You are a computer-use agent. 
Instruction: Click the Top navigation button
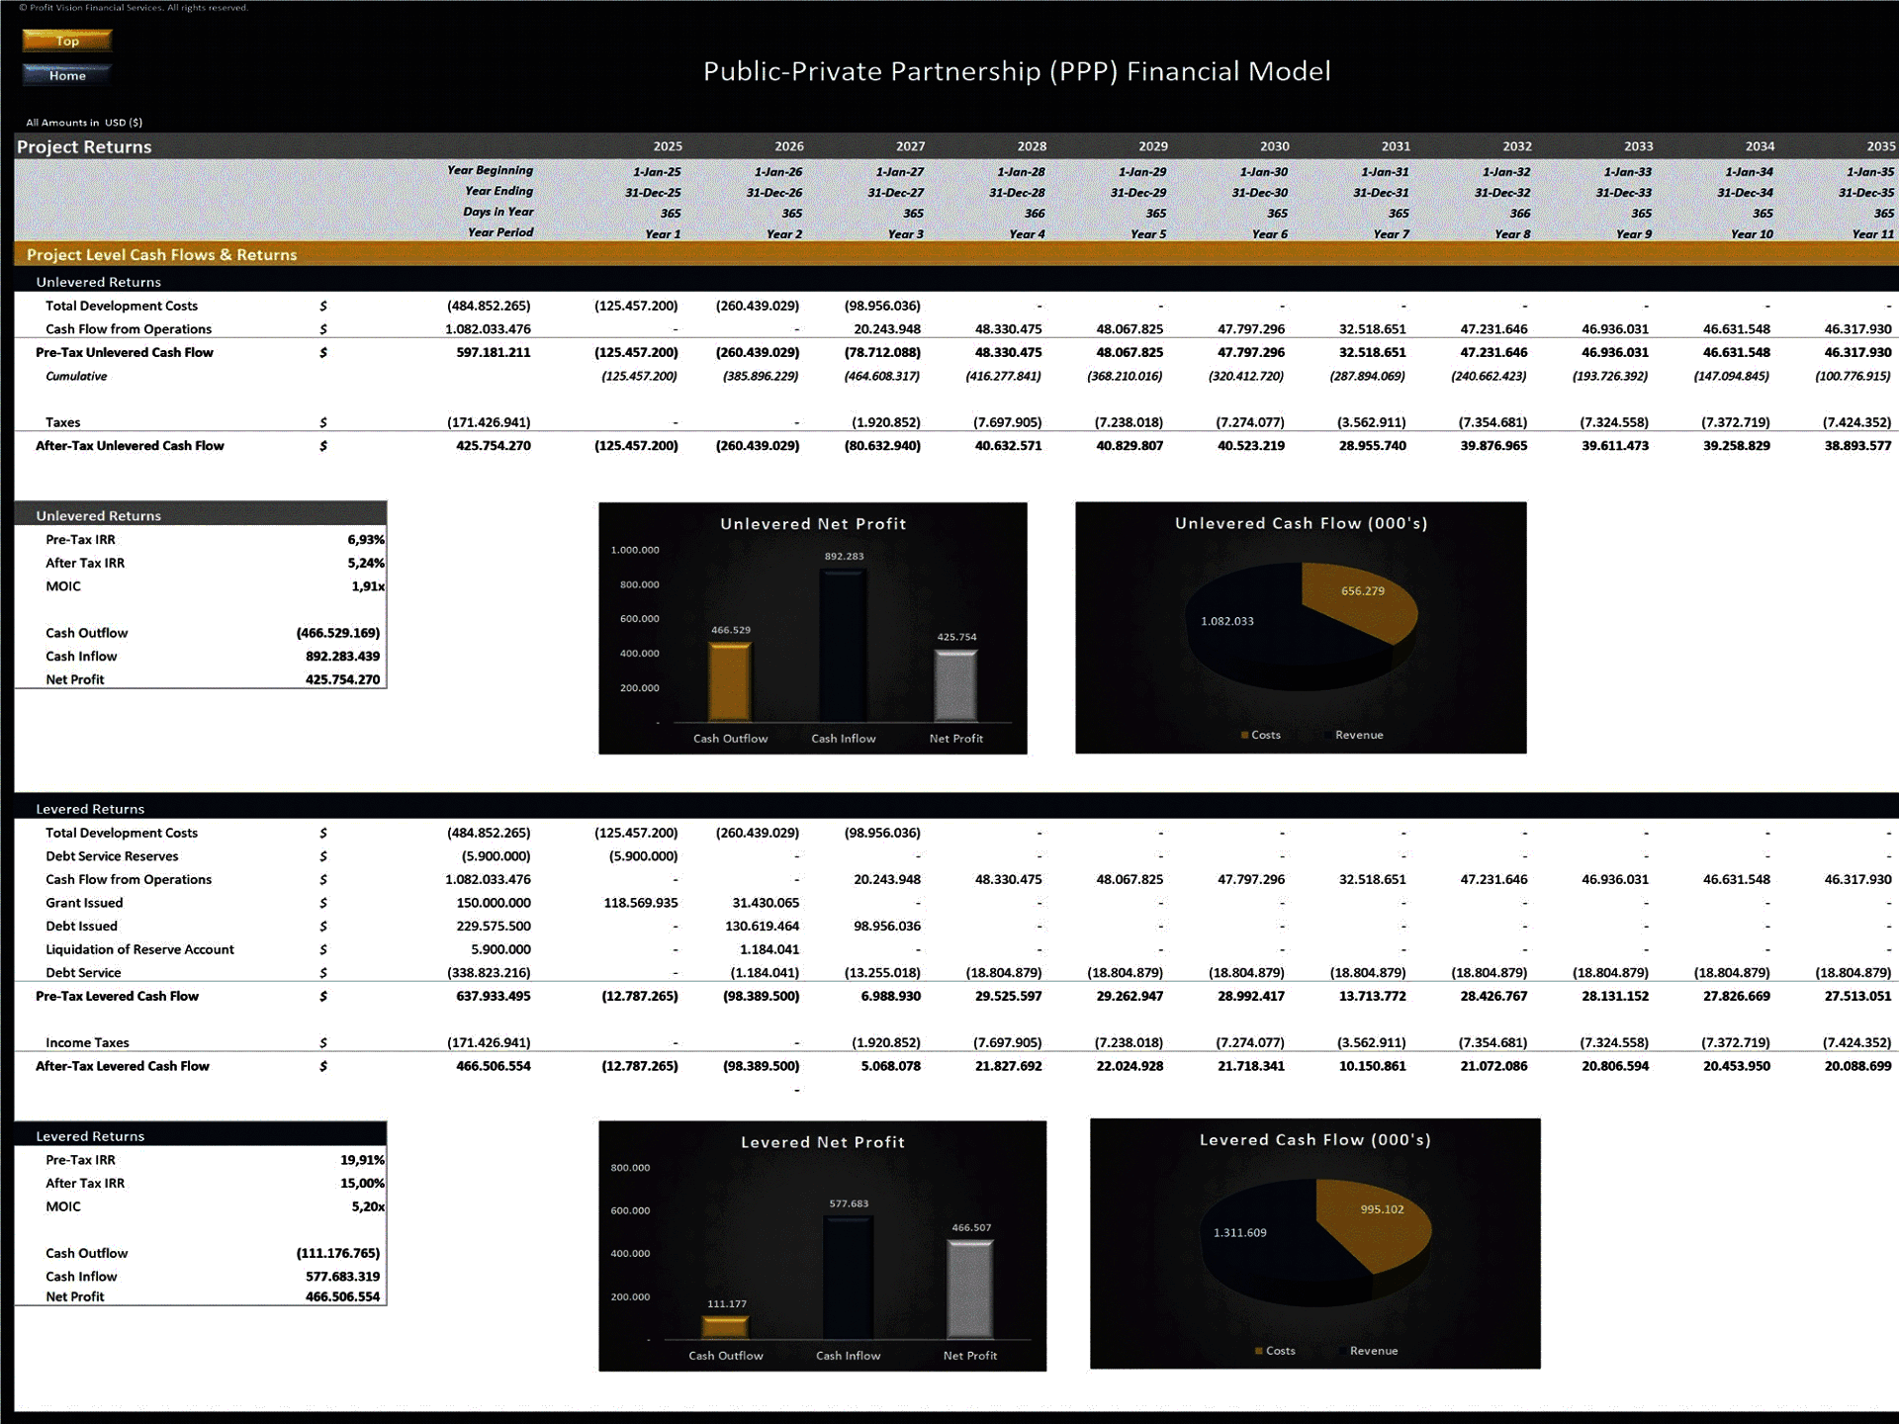66,42
